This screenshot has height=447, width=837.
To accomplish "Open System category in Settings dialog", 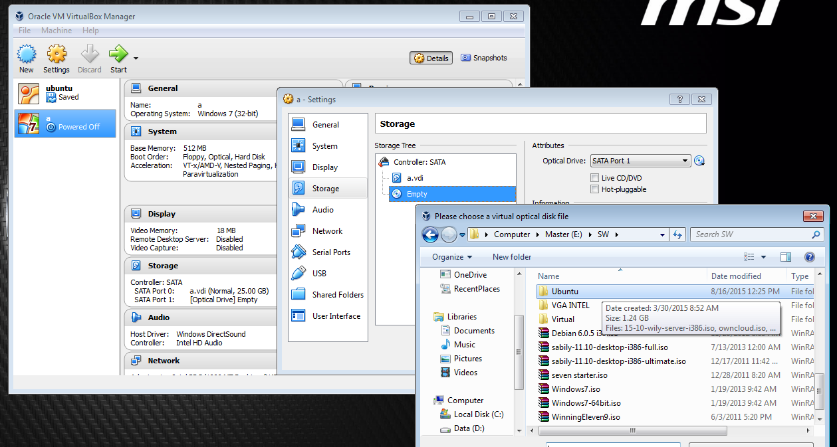I will coord(328,146).
